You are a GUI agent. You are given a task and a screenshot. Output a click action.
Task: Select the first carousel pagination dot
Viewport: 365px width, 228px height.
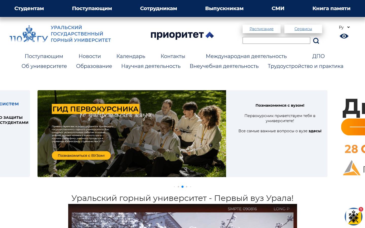click(x=174, y=187)
